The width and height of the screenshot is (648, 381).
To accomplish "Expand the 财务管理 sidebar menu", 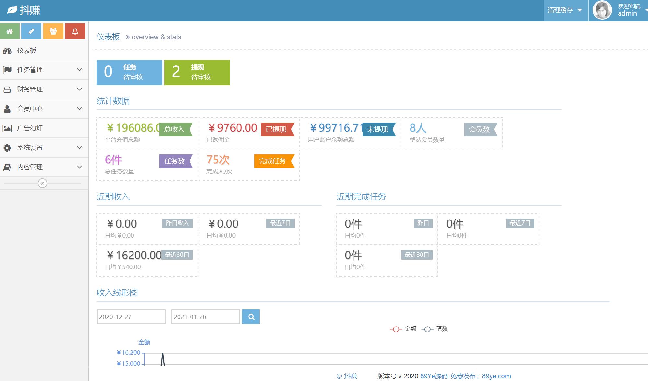I will click(44, 89).
